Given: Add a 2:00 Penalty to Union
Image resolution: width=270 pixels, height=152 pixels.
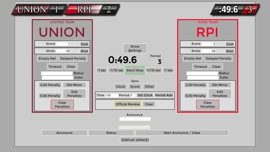Looking at the screenshot, I should (x=50, y=85).
